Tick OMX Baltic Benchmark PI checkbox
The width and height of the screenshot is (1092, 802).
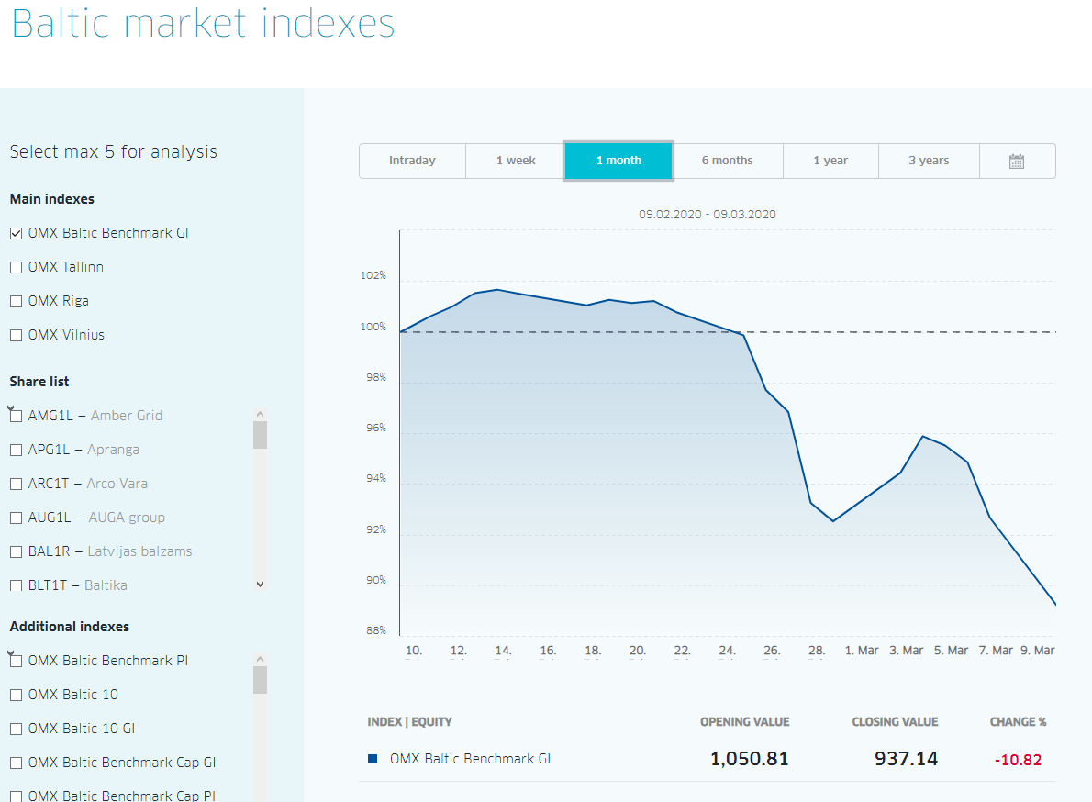pos(16,661)
